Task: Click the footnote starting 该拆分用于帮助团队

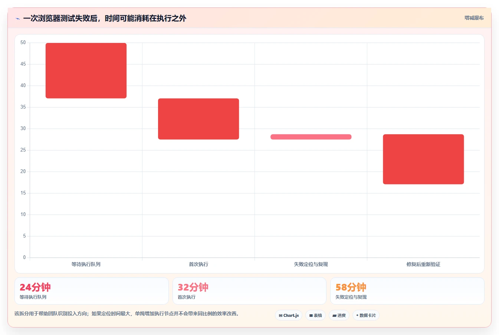Action: (128, 314)
